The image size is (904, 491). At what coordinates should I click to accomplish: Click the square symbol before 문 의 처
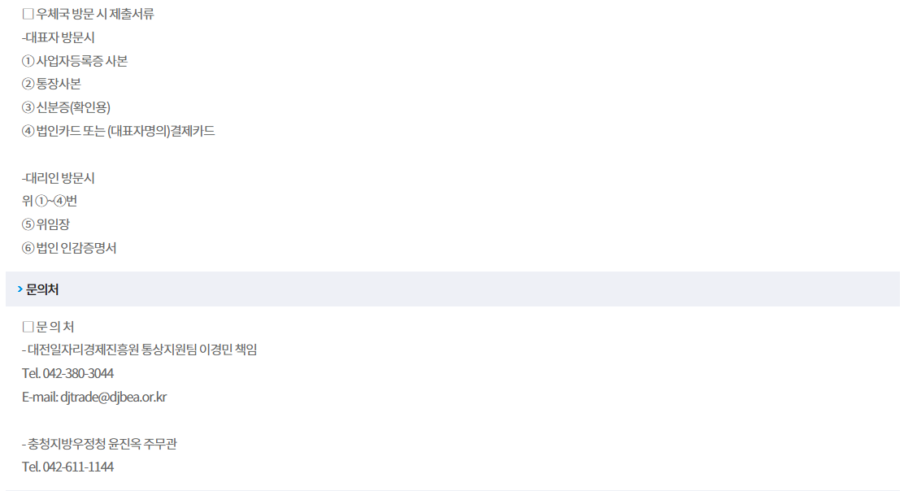tap(28, 327)
